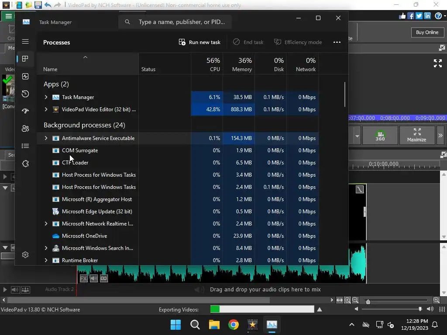
Task: Click the FX button on the audio clip
Action: tap(83, 278)
